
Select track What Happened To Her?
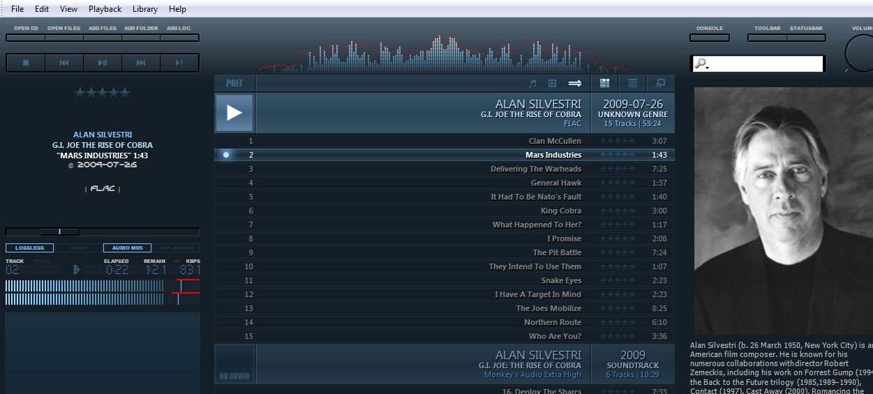(x=445, y=225)
